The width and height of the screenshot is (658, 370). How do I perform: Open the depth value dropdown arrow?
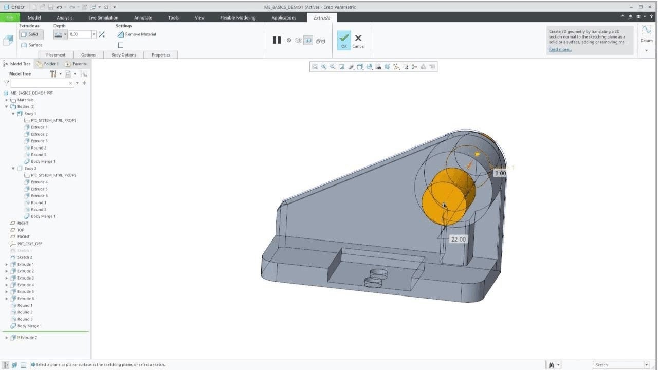[94, 34]
